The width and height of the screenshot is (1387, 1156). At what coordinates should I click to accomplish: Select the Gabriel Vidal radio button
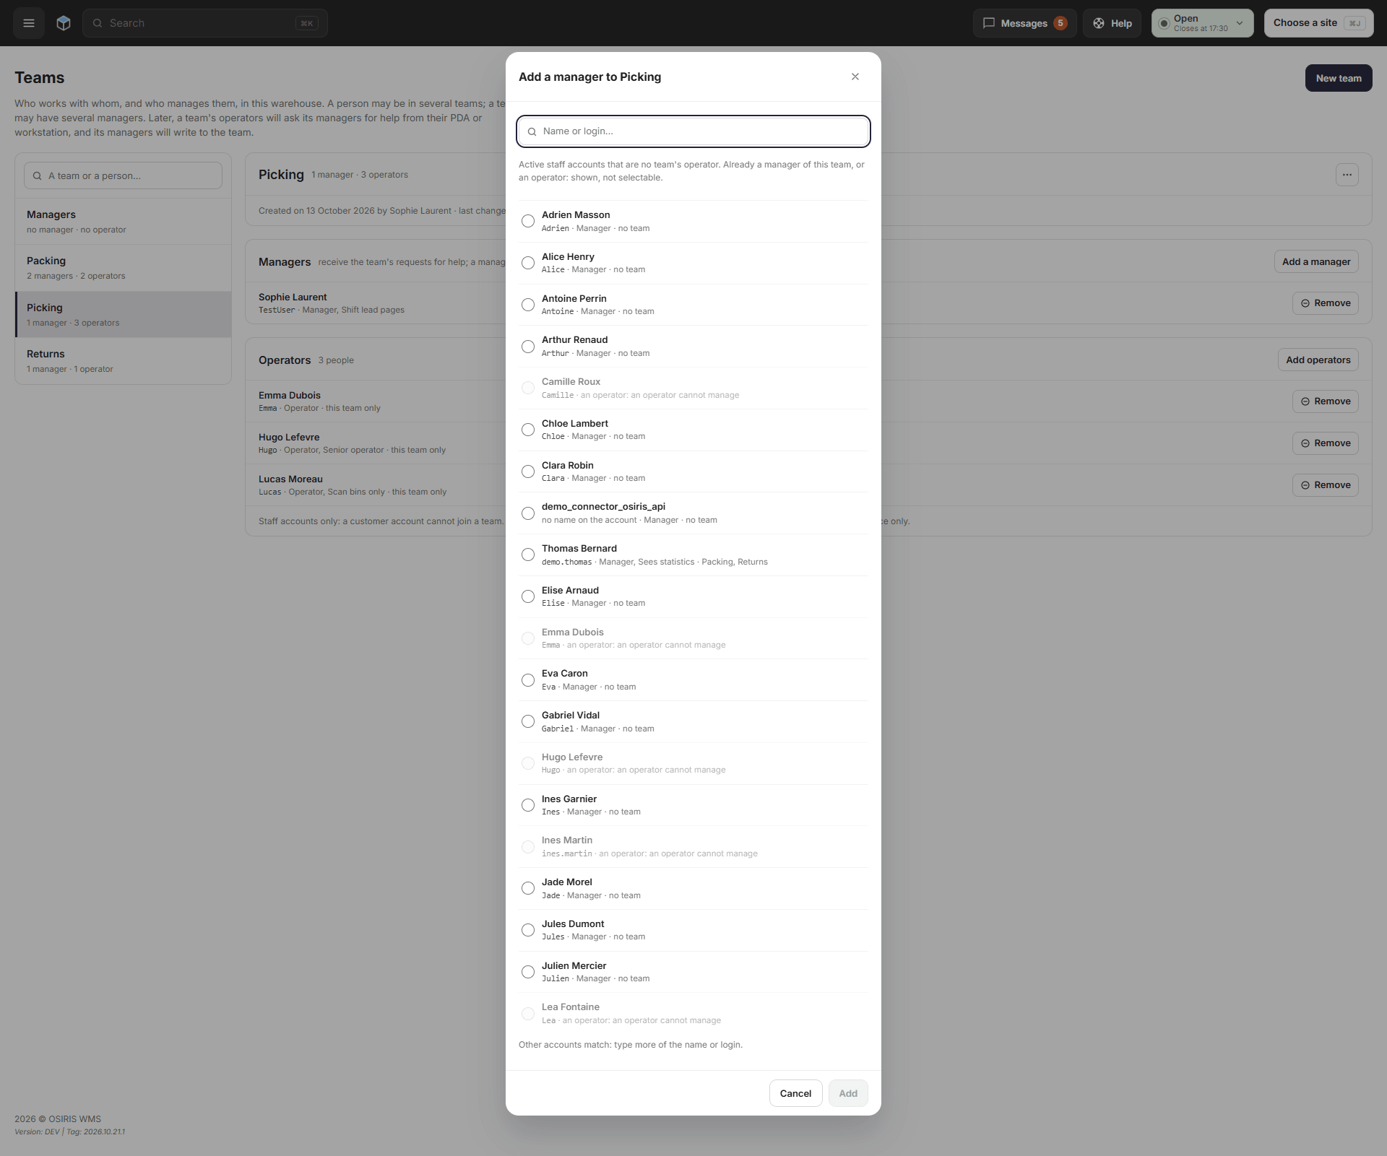tap(528, 721)
